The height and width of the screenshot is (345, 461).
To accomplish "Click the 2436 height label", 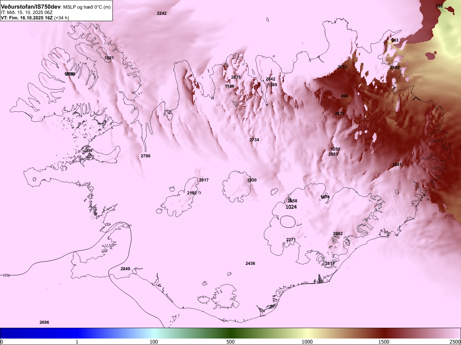I will click(250, 263).
